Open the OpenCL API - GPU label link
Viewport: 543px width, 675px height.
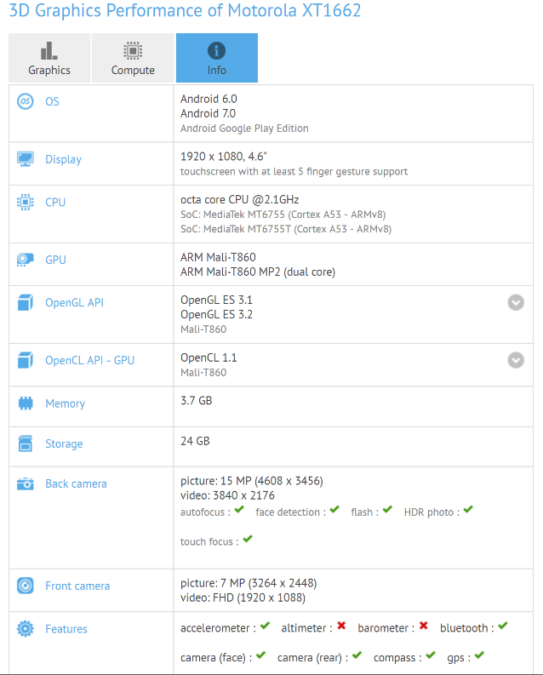point(90,360)
